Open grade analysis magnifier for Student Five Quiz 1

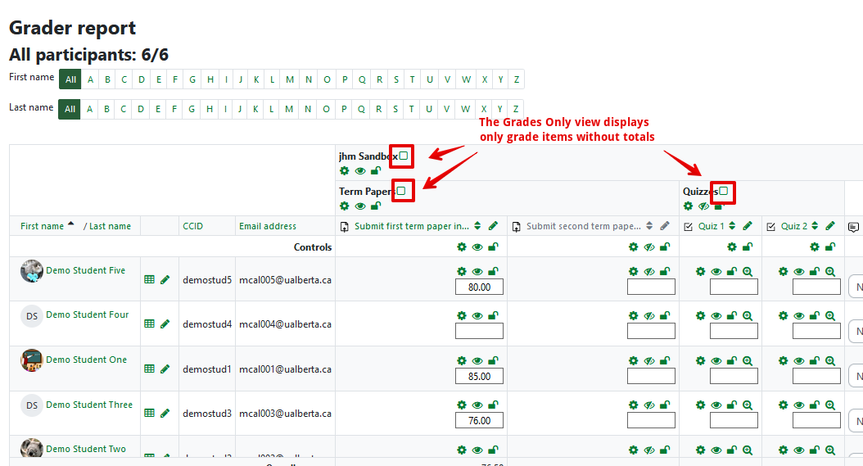pyautogui.click(x=748, y=271)
